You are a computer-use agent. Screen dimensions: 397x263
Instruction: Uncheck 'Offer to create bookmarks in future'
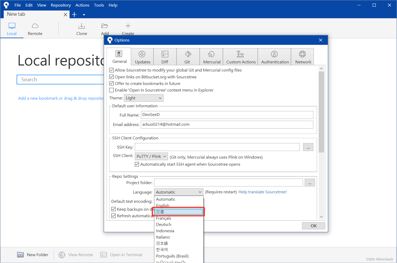[x=111, y=83]
